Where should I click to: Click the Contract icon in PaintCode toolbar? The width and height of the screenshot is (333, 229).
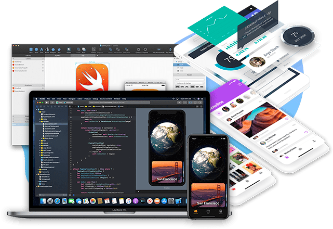[x=139, y=49]
